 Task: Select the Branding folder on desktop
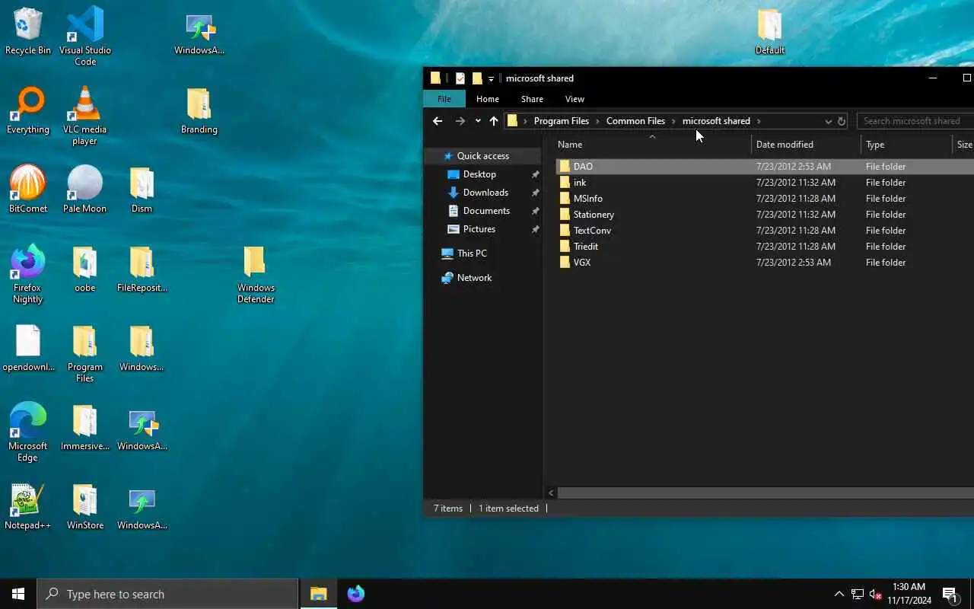click(199, 110)
